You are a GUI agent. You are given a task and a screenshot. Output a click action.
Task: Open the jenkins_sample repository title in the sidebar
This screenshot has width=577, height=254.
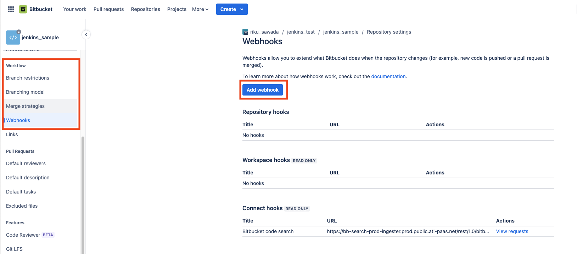pos(40,37)
